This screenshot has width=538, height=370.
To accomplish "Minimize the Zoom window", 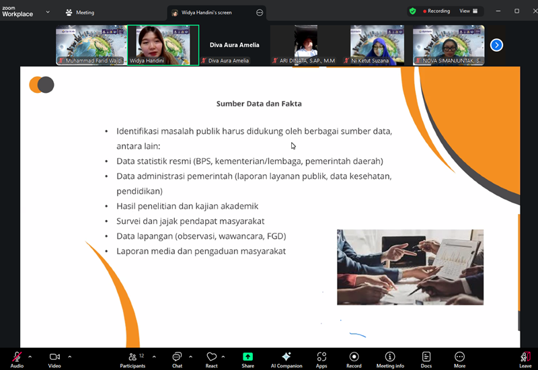I will pyautogui.click(x=498, y=11).
